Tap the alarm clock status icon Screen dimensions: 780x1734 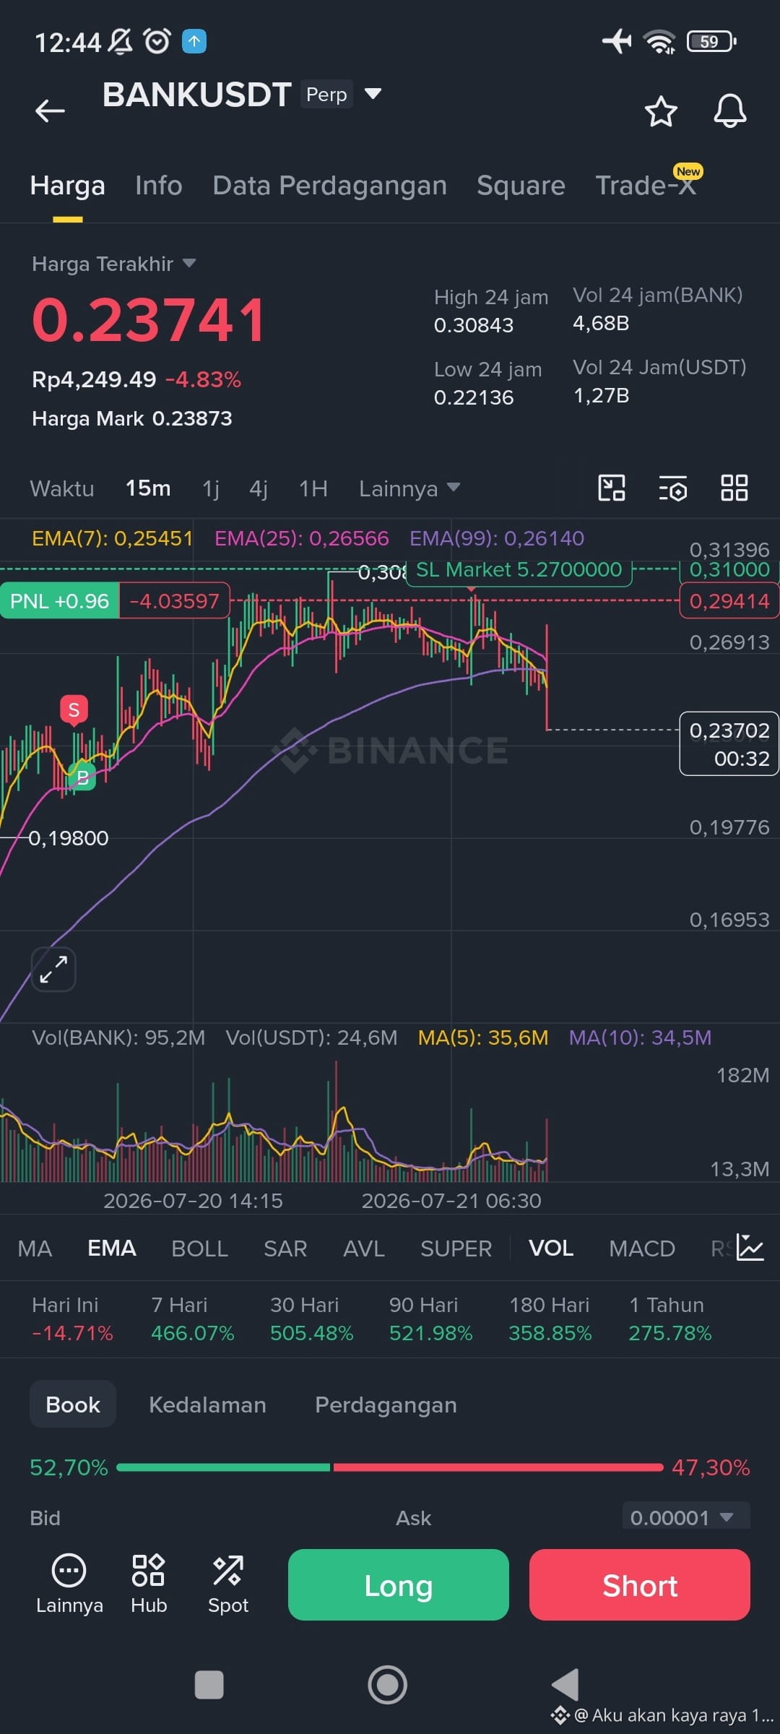157,41
